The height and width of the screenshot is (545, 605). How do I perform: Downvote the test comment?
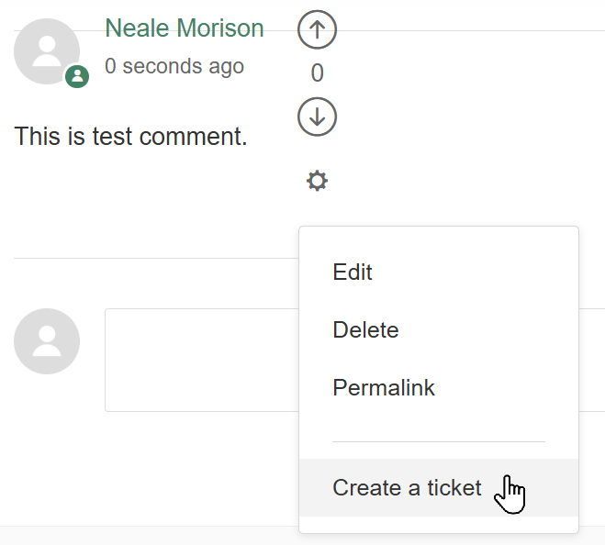[x=317, y=117]
